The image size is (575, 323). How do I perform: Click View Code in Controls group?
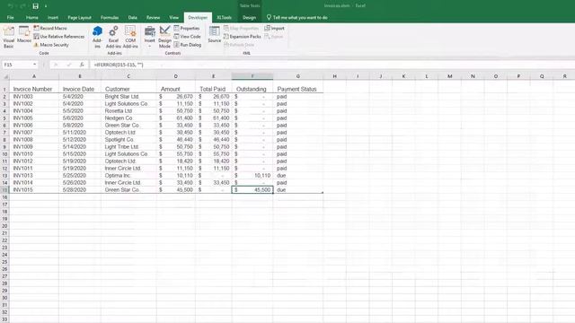tap(188, 37)
